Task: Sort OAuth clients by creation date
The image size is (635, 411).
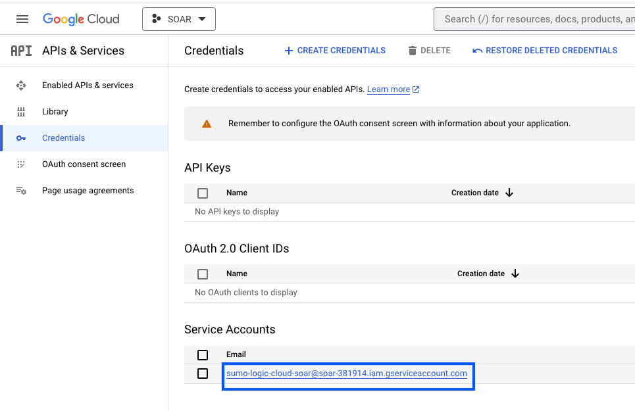Action: [x=515, y=274]
